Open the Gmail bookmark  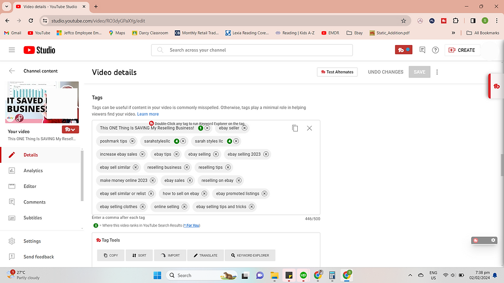pyautogui.click(x=12, y=33)
